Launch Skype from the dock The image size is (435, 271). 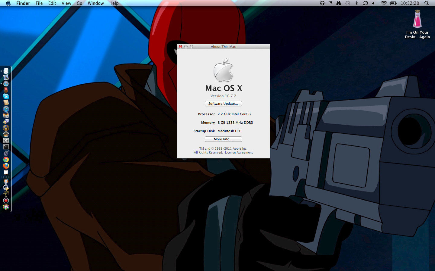click(x=6, y=96)
